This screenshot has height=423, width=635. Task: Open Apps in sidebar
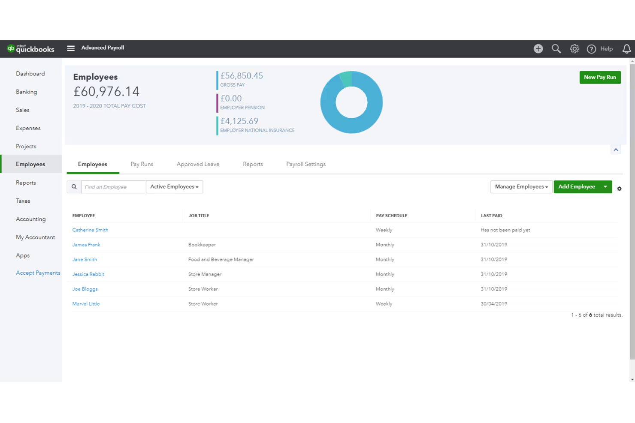(x=23, y=255)
